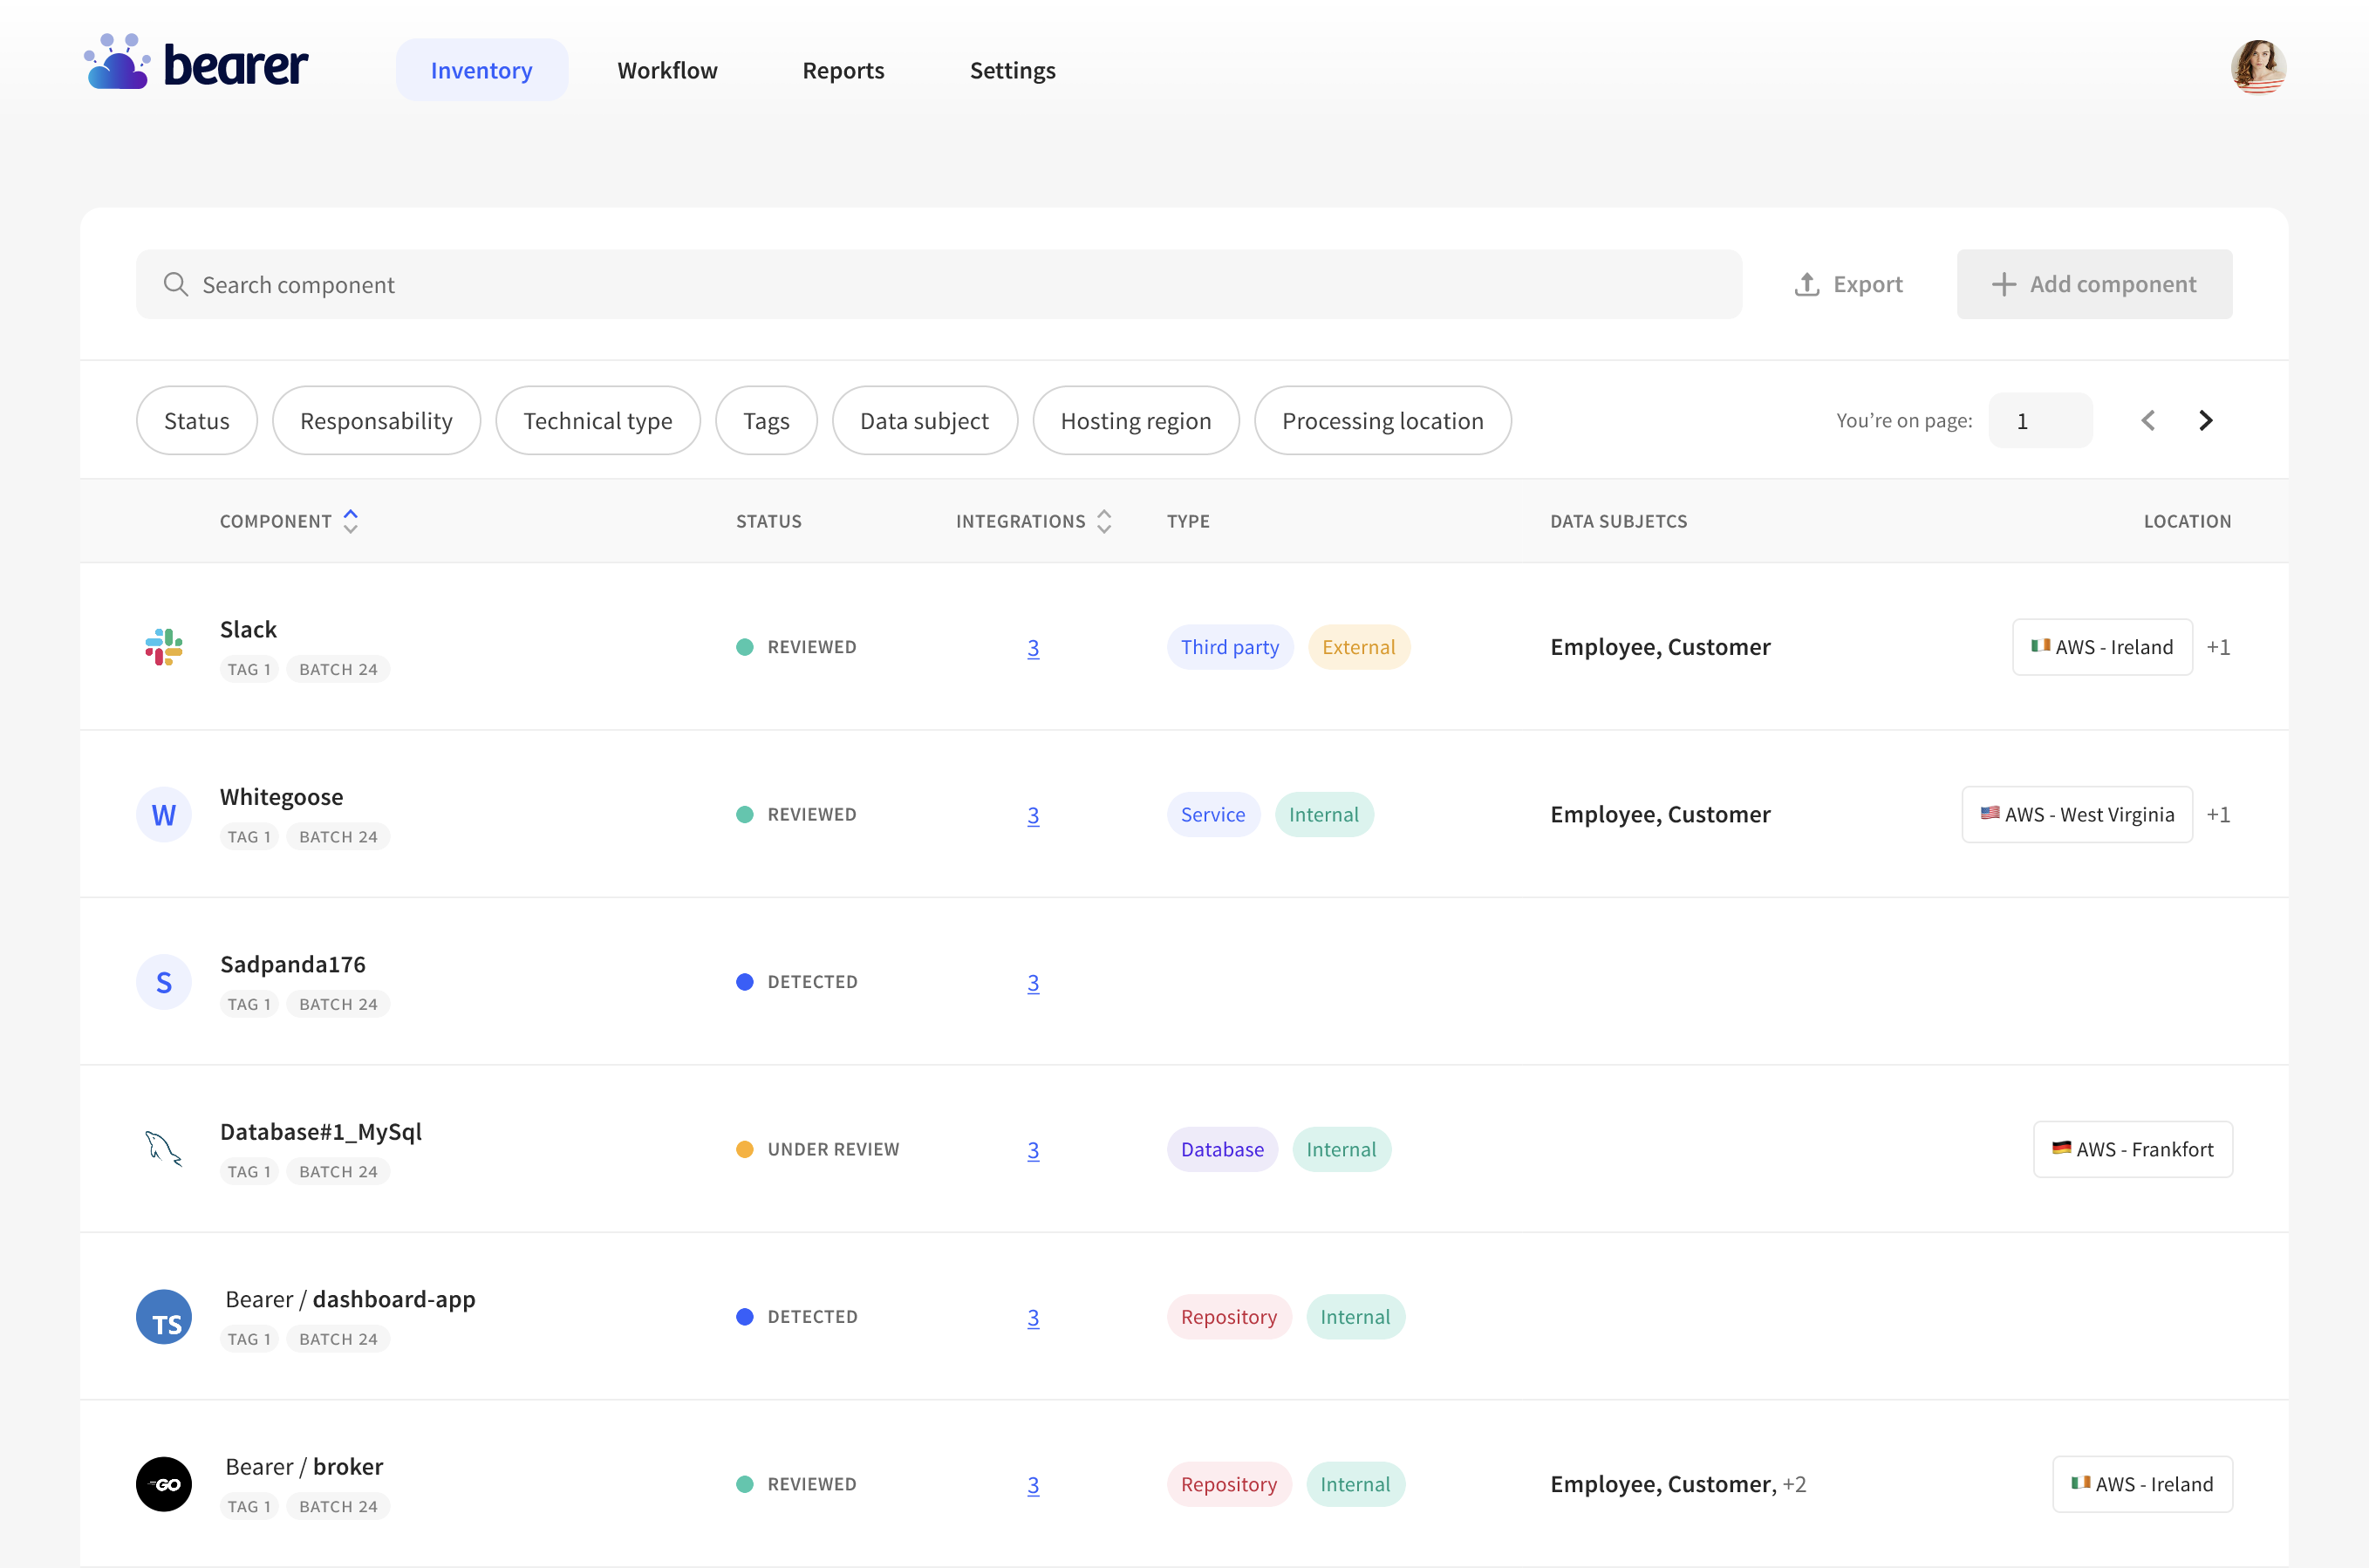The width and height of the screenshot is (2369, 1568).
Task: Go to previous page arrow
Action: 2147,421
